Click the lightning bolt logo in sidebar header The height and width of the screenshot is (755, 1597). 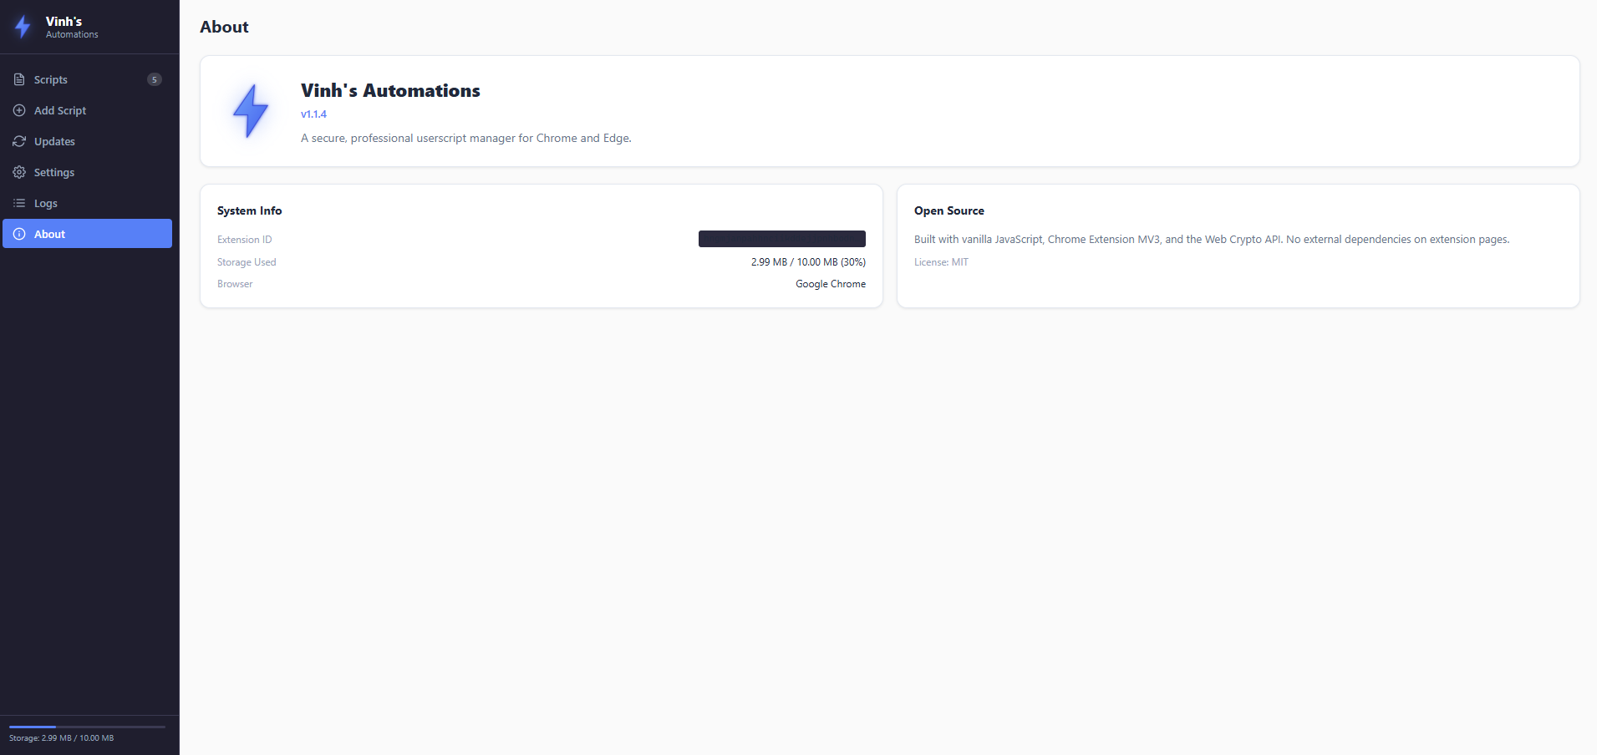(x=23, y=27)
